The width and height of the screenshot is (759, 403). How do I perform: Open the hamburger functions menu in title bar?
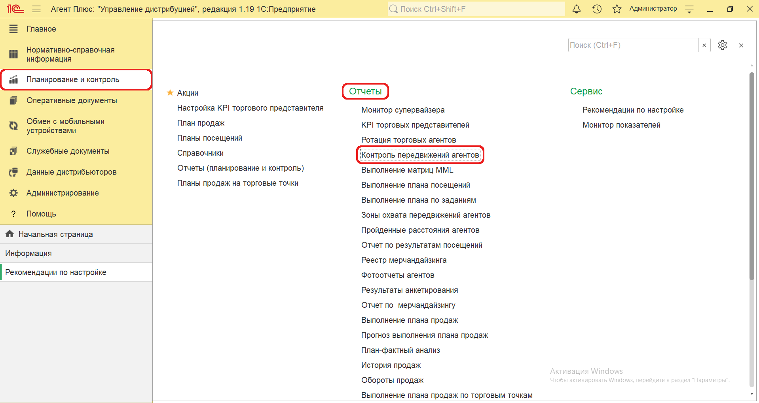point(36,9)
